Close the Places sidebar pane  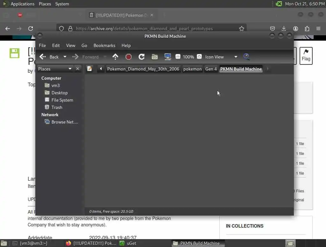[78, 69]
